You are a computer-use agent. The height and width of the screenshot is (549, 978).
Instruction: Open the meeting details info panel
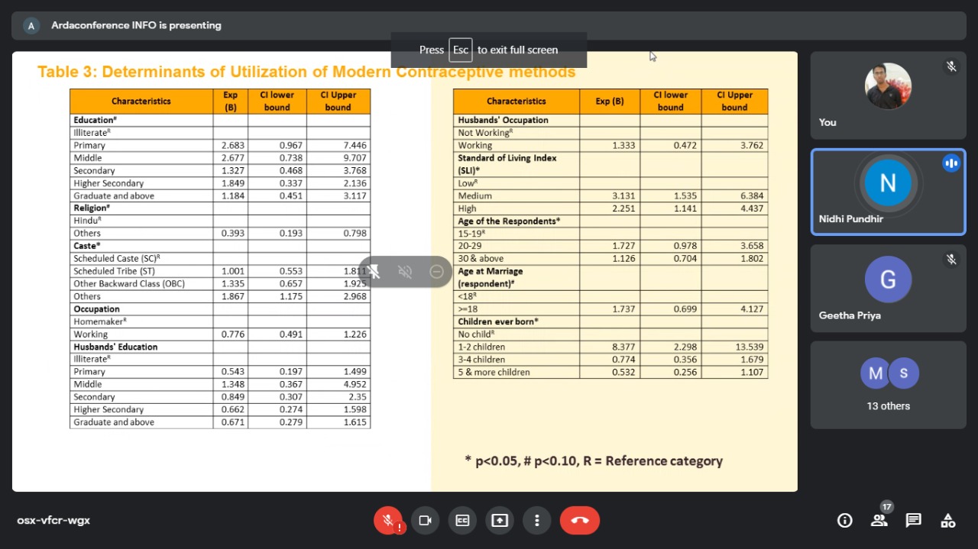click(845, 521)
